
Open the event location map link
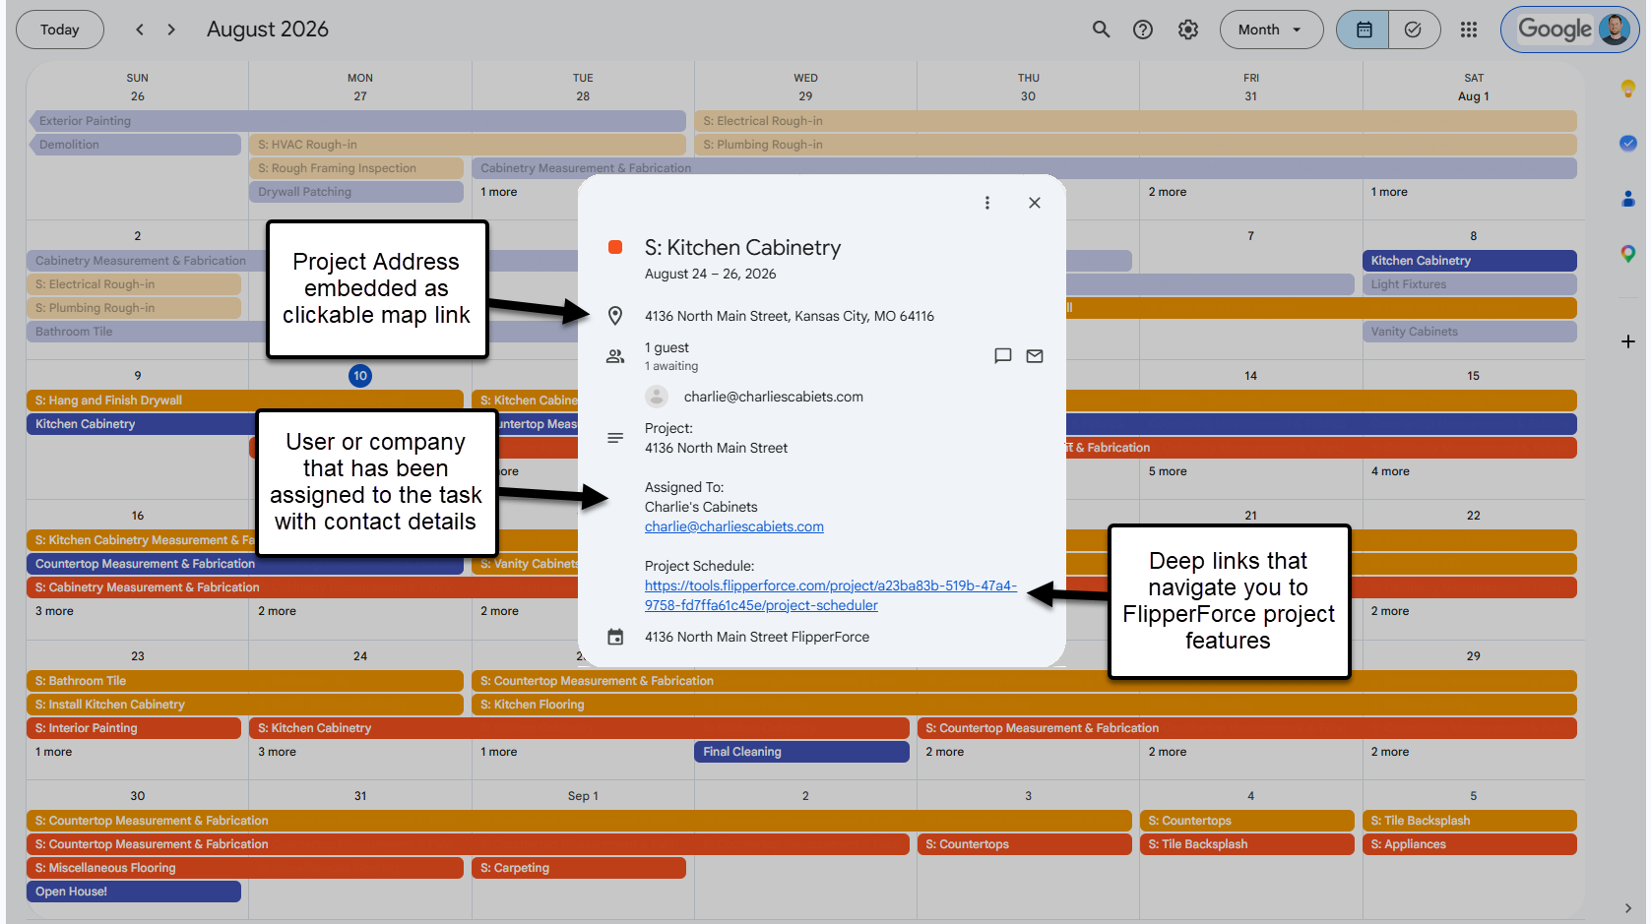pos(790,316)
